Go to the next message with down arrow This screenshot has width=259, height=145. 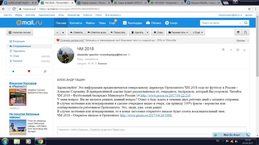click(x=63, y=32)
